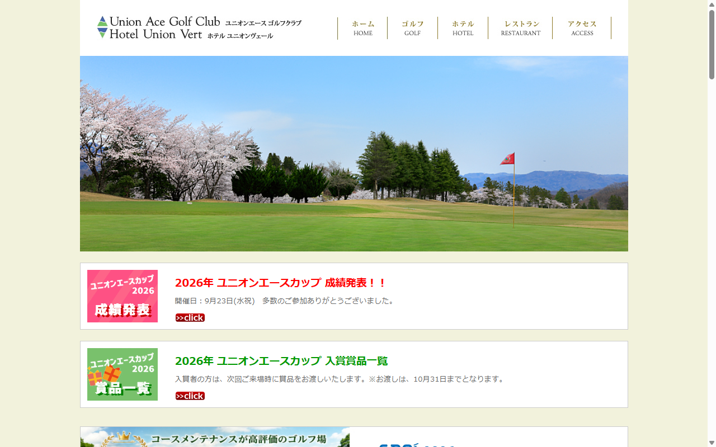Click the cherry blossom golf course hero image
The image size is (716, 447).
[x=354, y=154]
